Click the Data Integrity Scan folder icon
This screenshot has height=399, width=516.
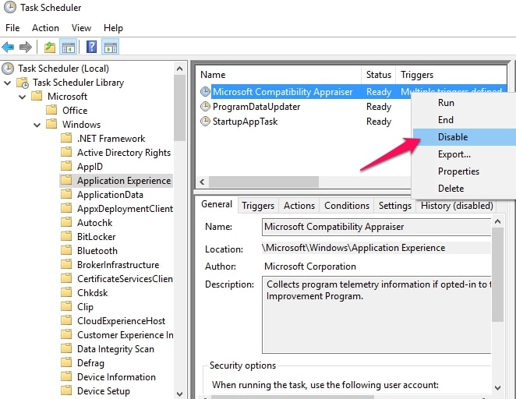(66, 348)
